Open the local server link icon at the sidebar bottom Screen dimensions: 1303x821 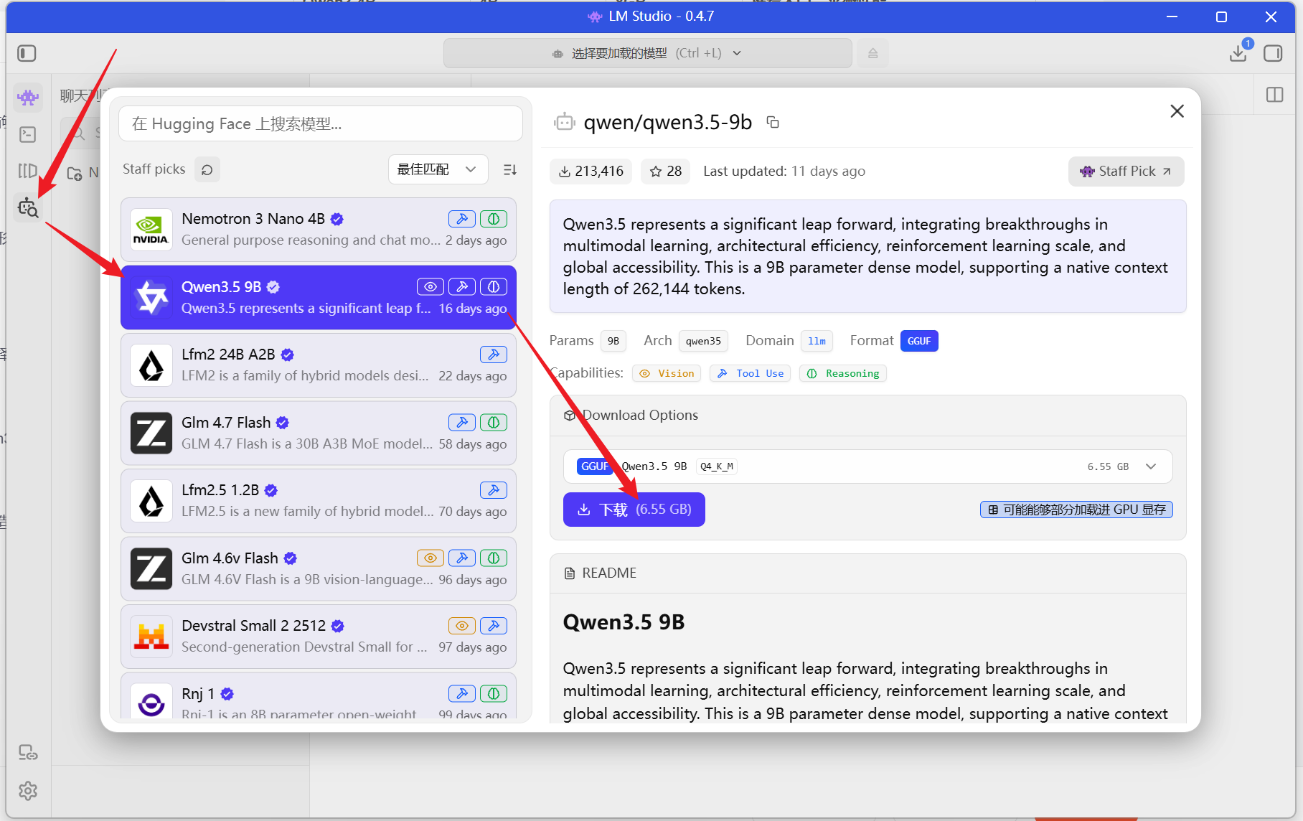[28, 752]
